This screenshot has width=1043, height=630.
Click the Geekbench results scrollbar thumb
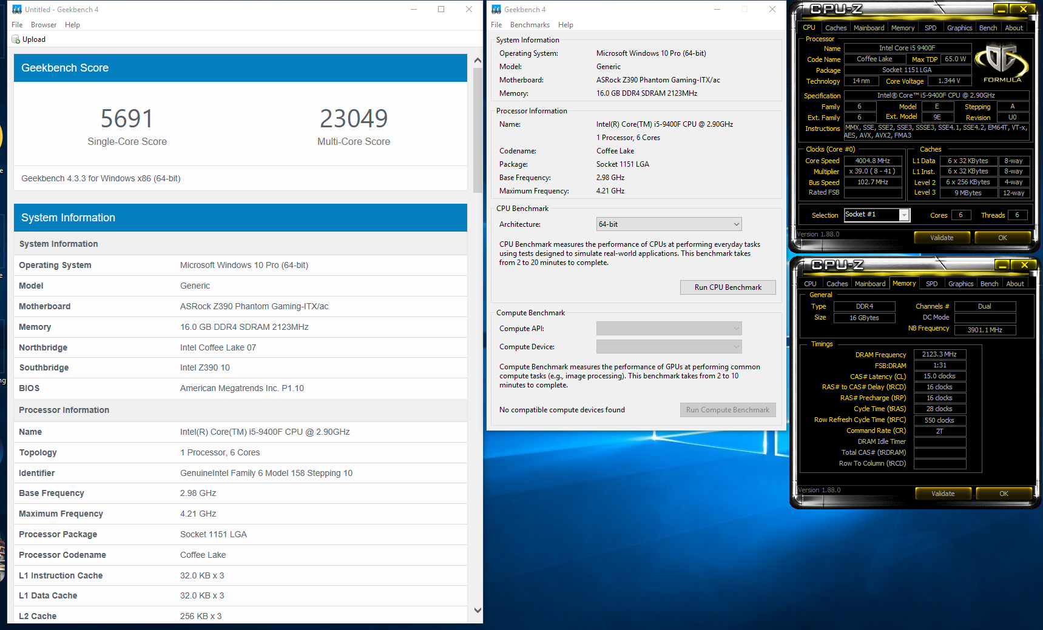coord(478,130)
